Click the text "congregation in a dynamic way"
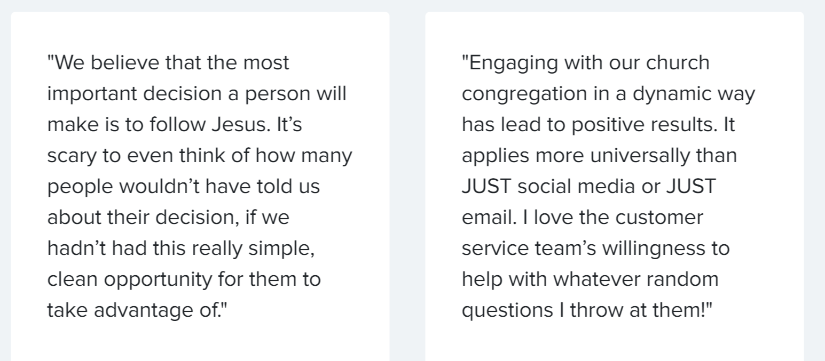825x361 pixels. pos(609,94)
